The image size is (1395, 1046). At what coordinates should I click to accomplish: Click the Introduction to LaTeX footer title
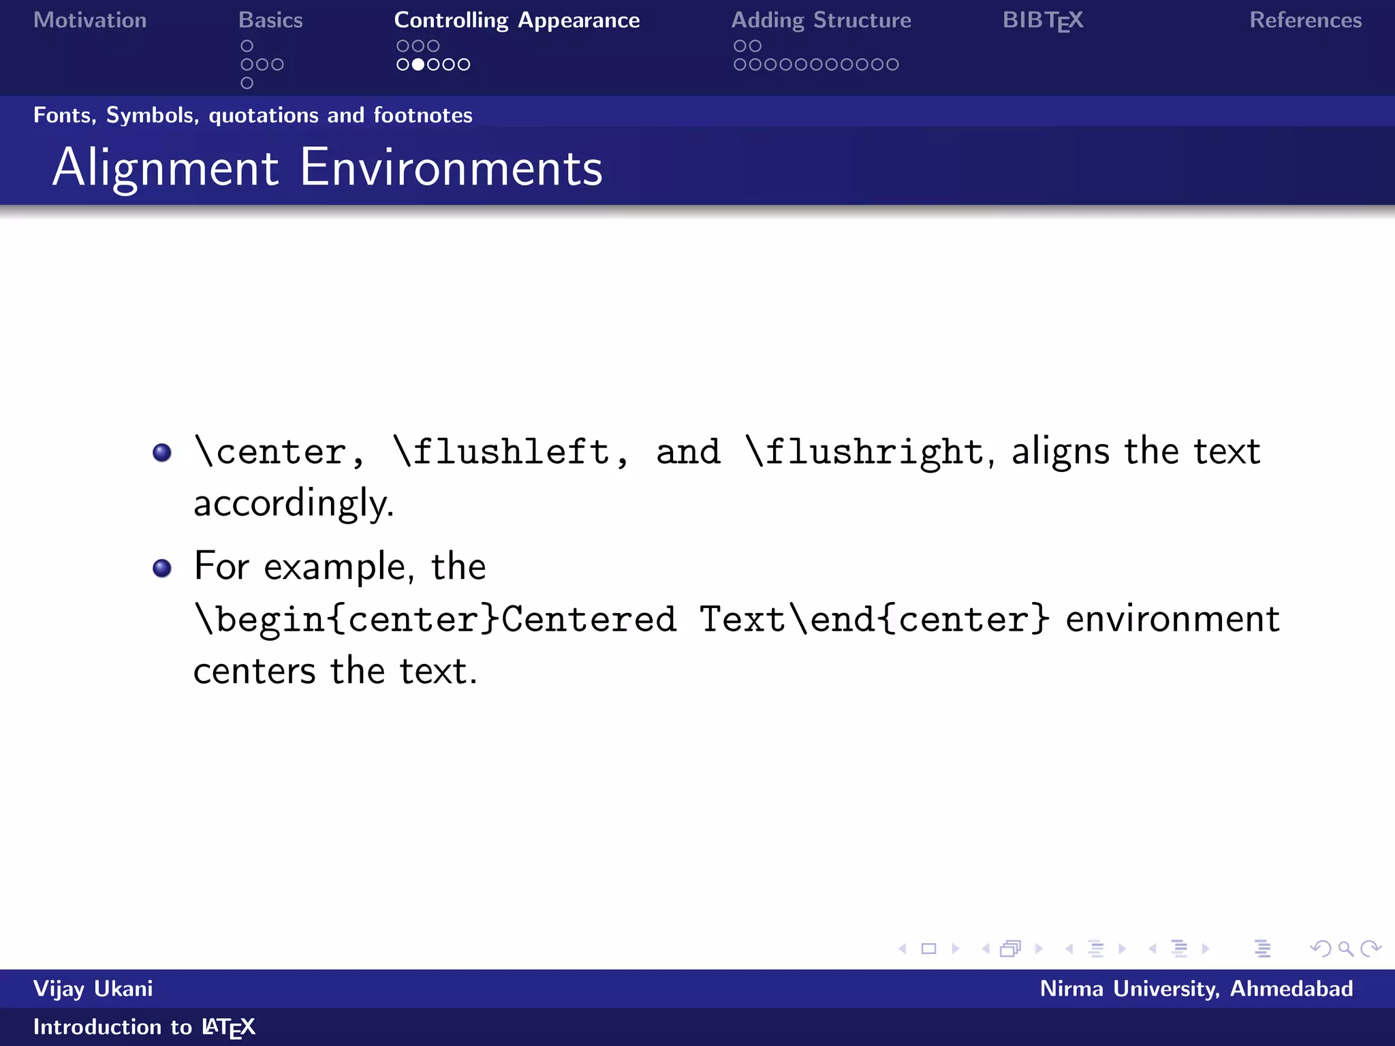point(144,1027)
